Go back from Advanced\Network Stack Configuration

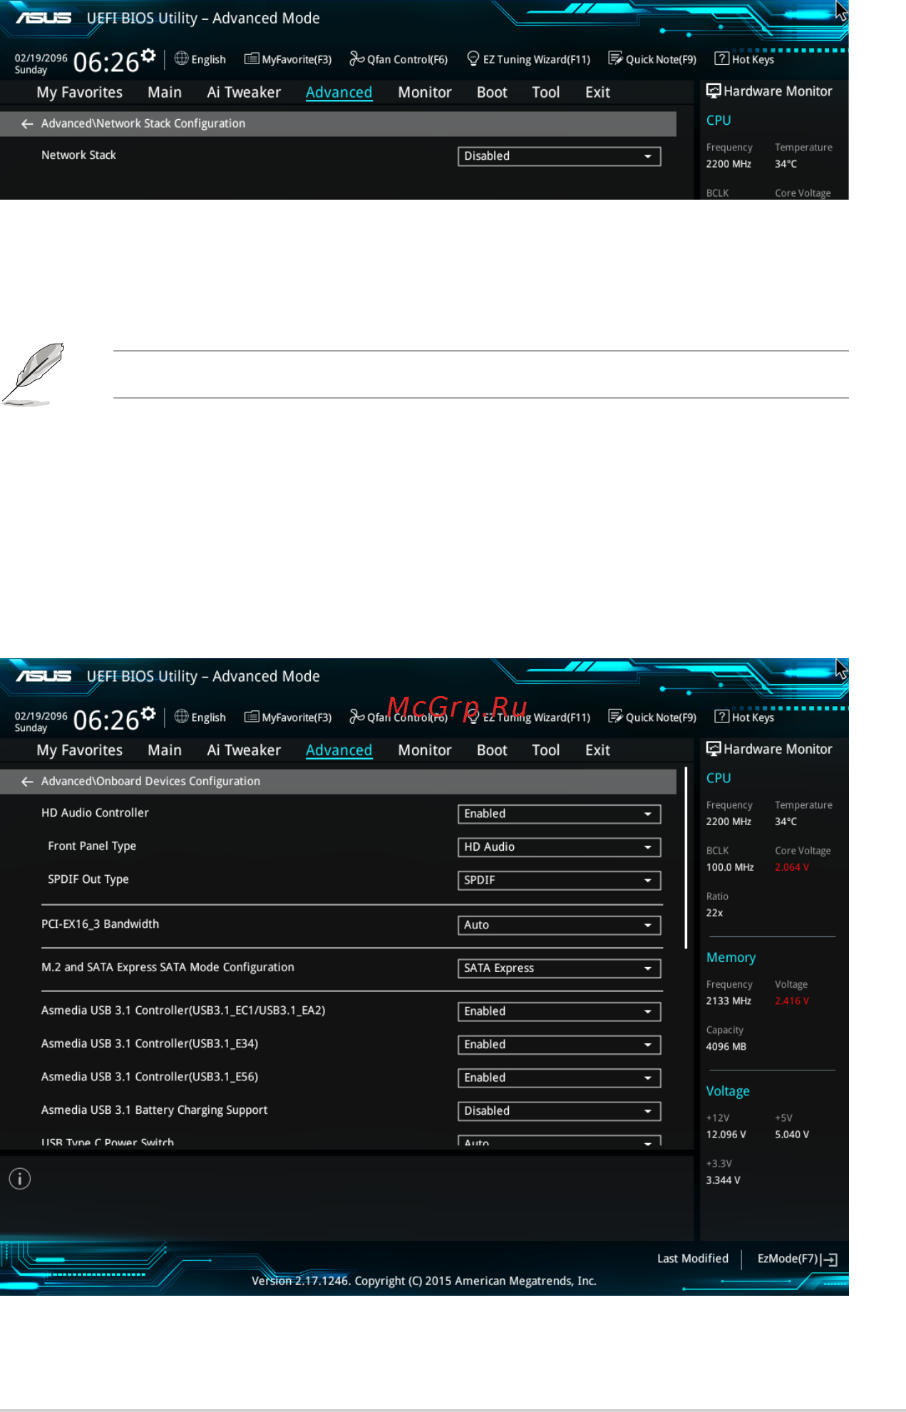tap(27, 124)
